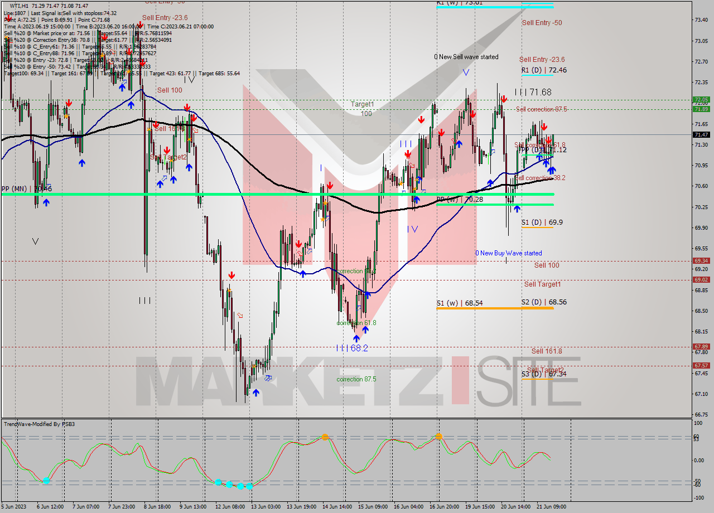
Task: Select the 'Sell 161.8' label
Action: [x=547, y=351]
